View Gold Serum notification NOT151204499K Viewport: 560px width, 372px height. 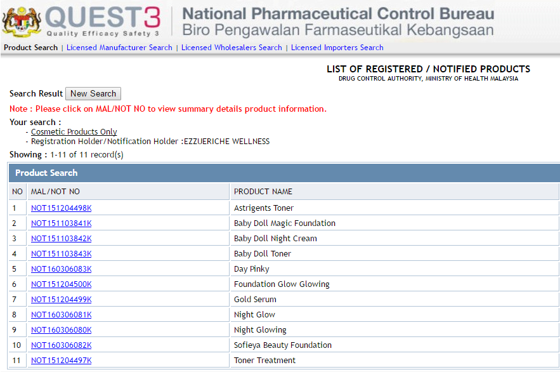61,300
